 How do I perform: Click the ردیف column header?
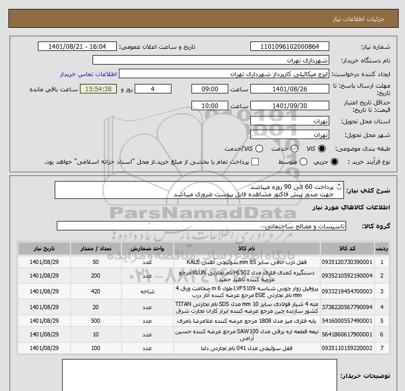[382, 248]
